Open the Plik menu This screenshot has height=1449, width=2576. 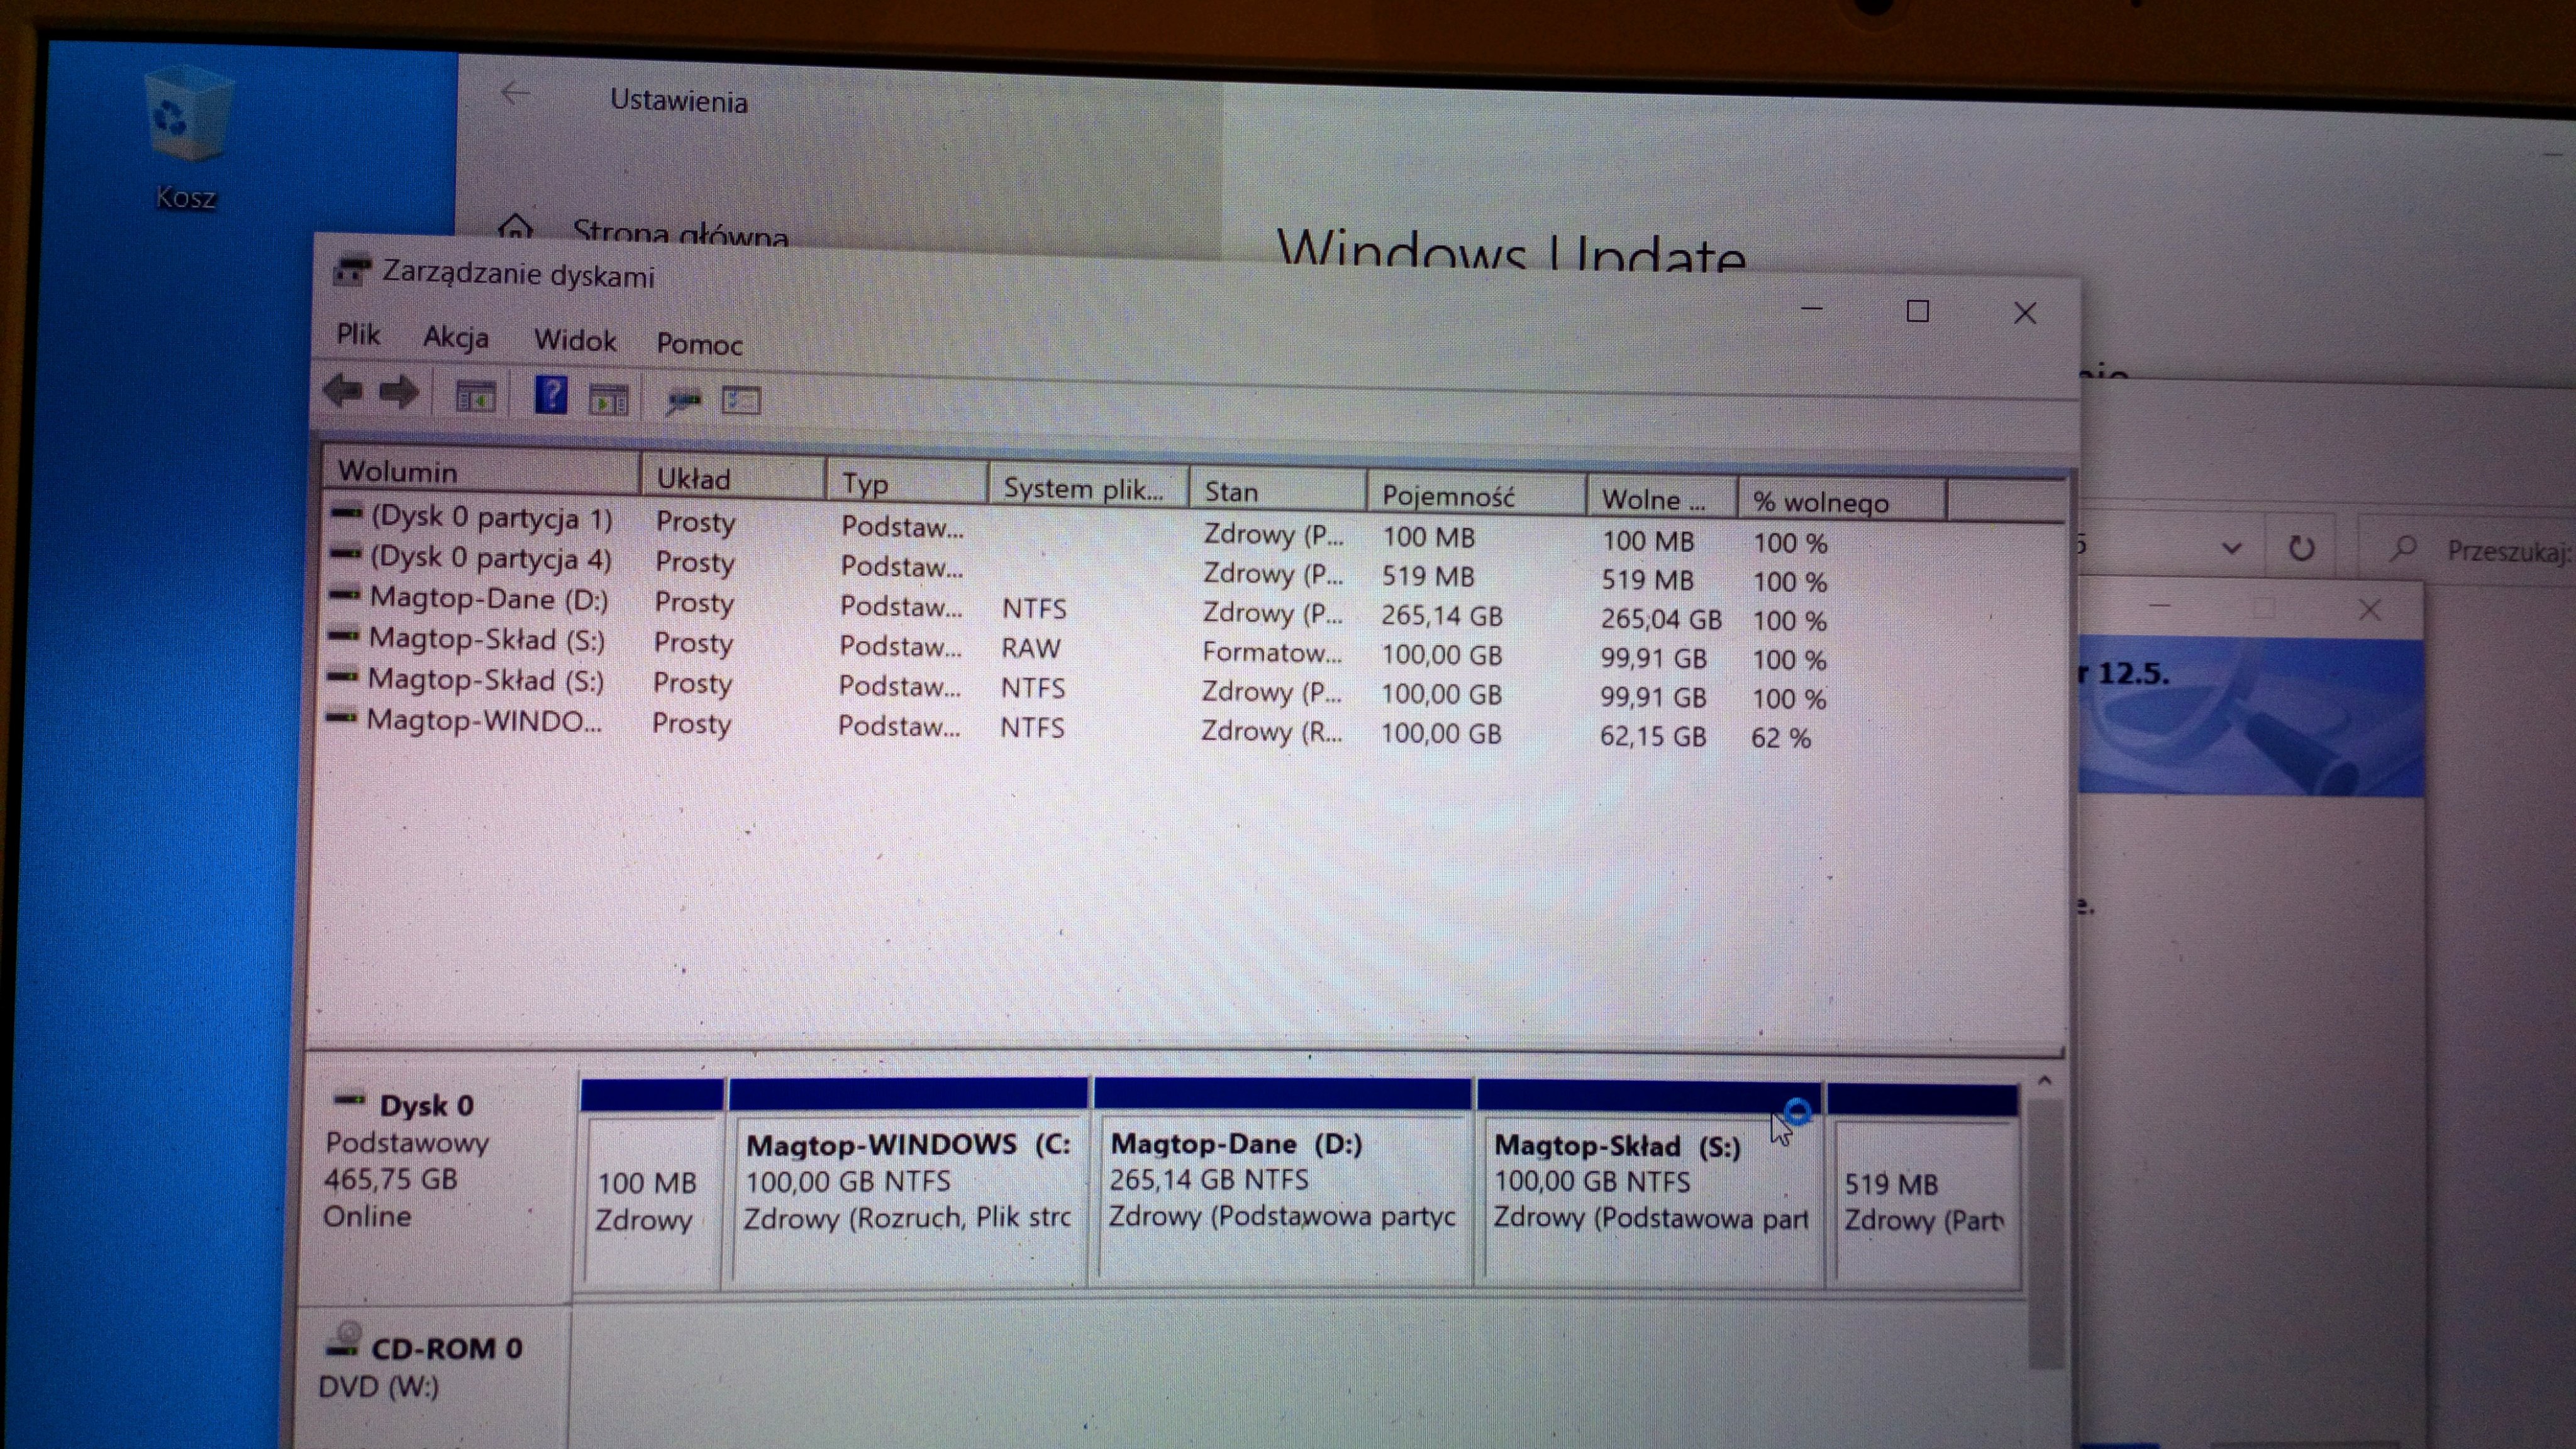coord(358,334)
